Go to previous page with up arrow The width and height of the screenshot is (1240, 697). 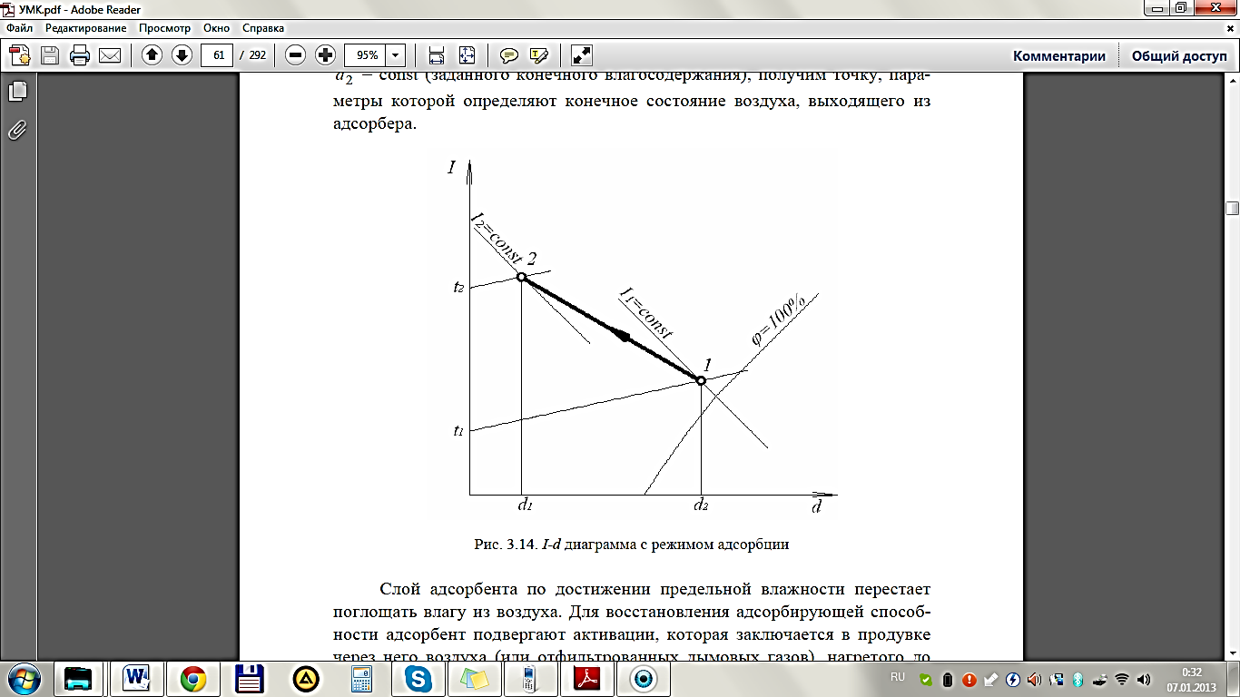coord(152,55)
